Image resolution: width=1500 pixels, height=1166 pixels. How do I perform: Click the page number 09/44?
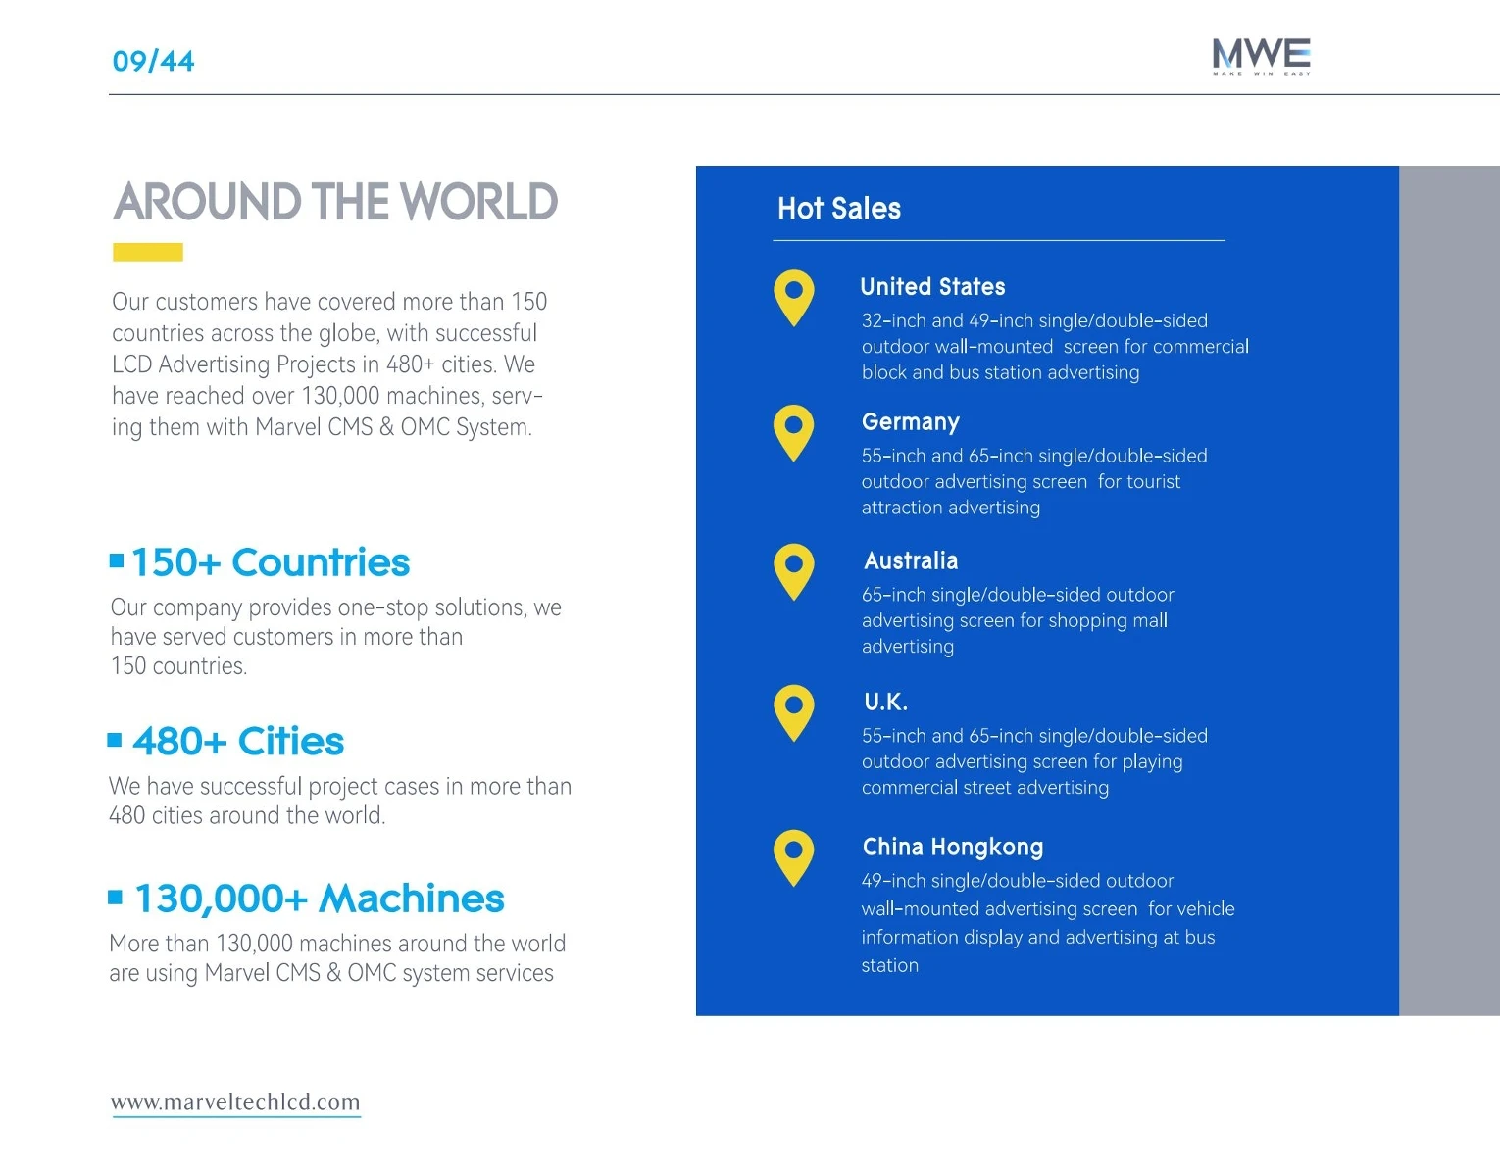(153, 61)
